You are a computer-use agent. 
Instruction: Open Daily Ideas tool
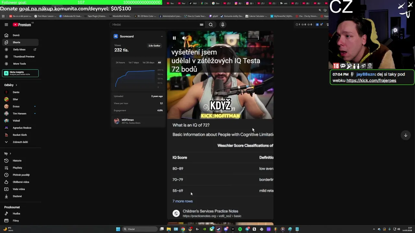[x=19, y=50]
